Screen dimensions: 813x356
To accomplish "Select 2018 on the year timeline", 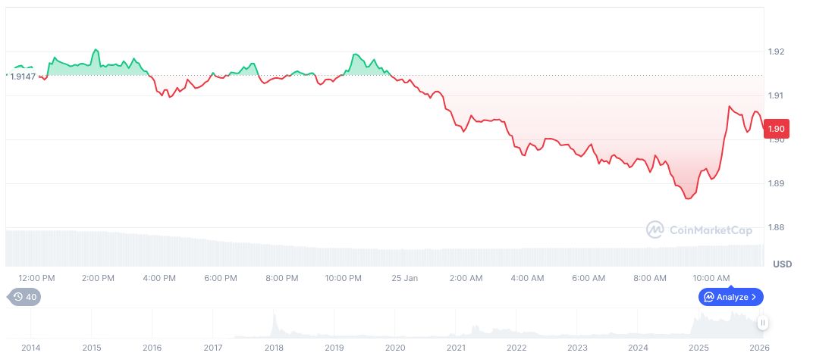I will pos(274,348).
